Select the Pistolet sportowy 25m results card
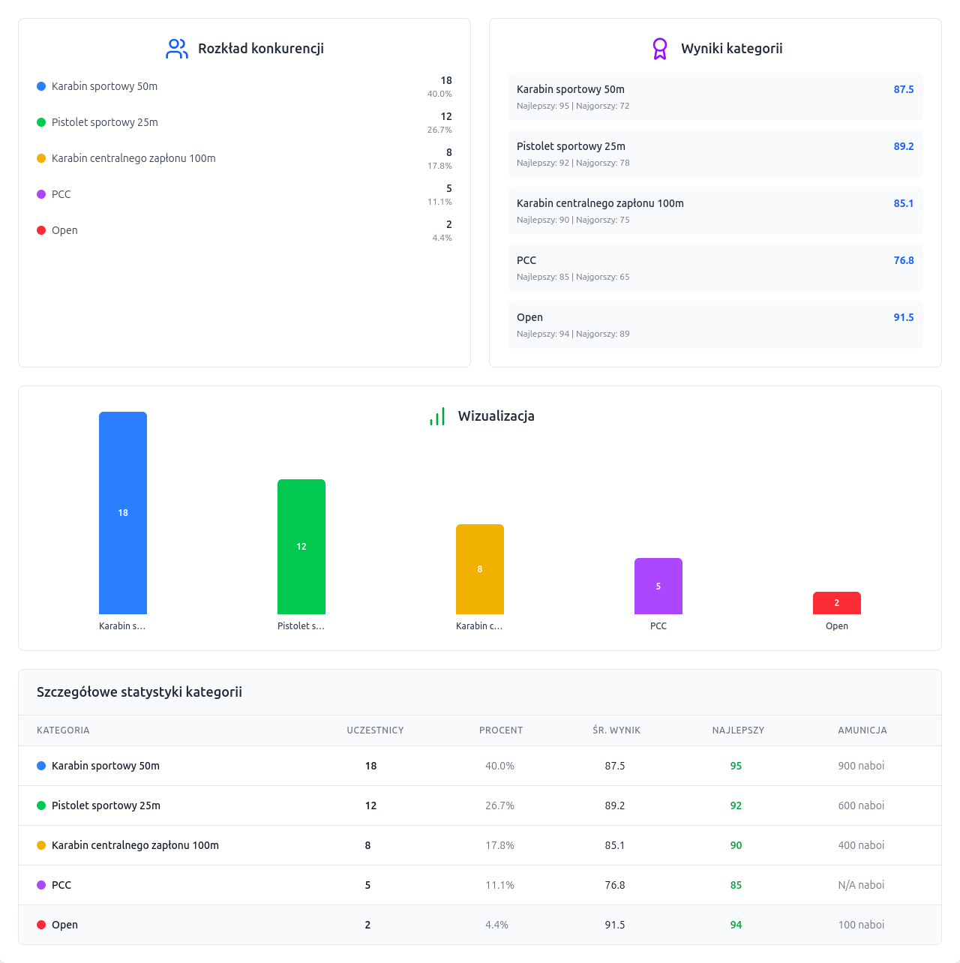Viewport: 960px width, 963px height. [x=715, y=154]
